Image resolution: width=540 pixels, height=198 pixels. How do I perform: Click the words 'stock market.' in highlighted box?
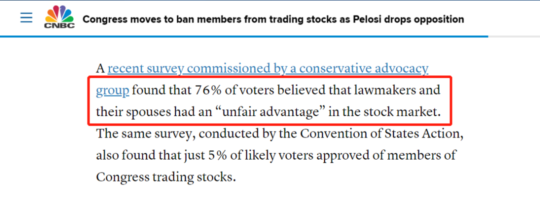tap(403, 112)
